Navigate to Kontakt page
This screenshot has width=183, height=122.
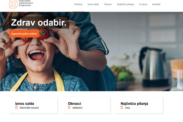coord(156,4)
